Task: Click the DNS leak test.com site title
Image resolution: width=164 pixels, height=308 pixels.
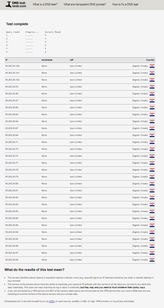Action: 19,4
